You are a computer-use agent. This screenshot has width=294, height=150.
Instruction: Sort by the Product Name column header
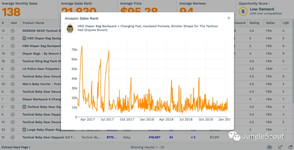click(33, 23)
